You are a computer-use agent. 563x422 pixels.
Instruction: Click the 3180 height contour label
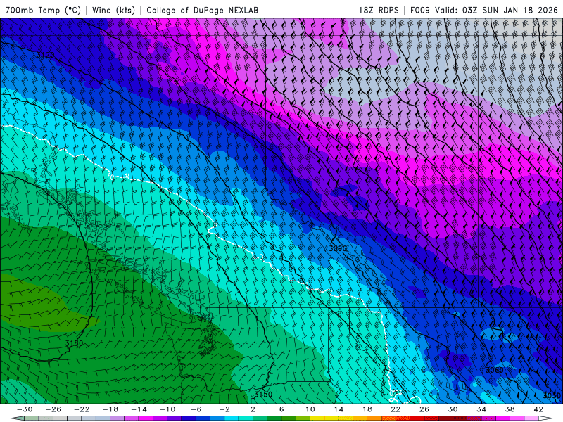pos(75,343)
